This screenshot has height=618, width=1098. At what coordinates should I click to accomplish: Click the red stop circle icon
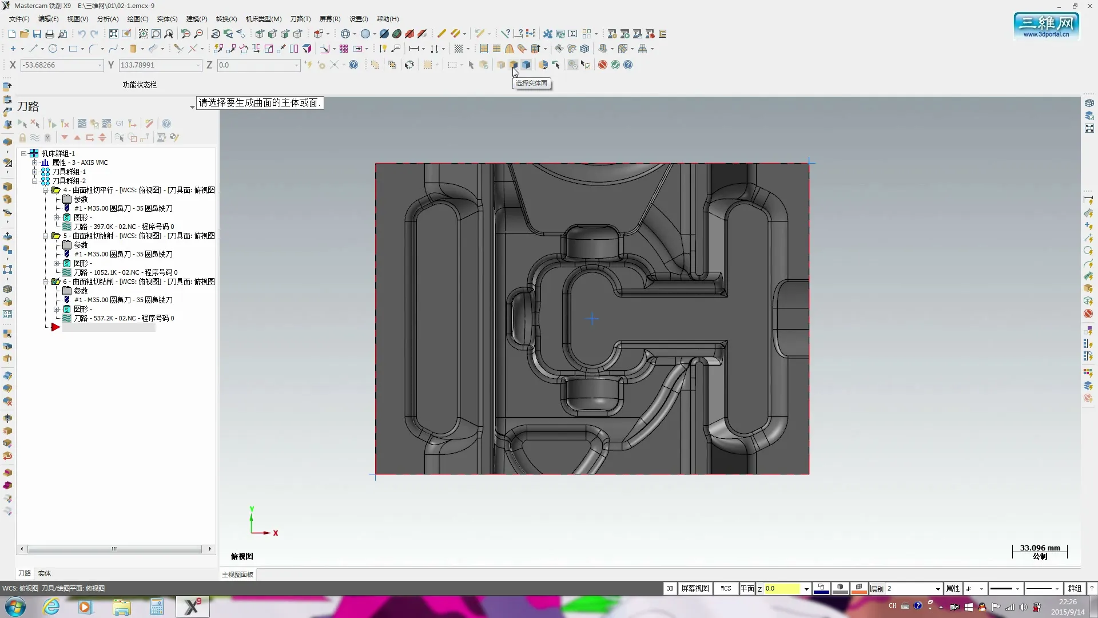[603, 65]
